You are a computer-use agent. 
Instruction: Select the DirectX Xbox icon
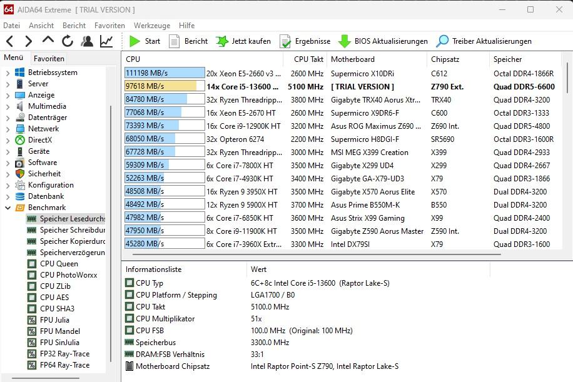point(20,140)
